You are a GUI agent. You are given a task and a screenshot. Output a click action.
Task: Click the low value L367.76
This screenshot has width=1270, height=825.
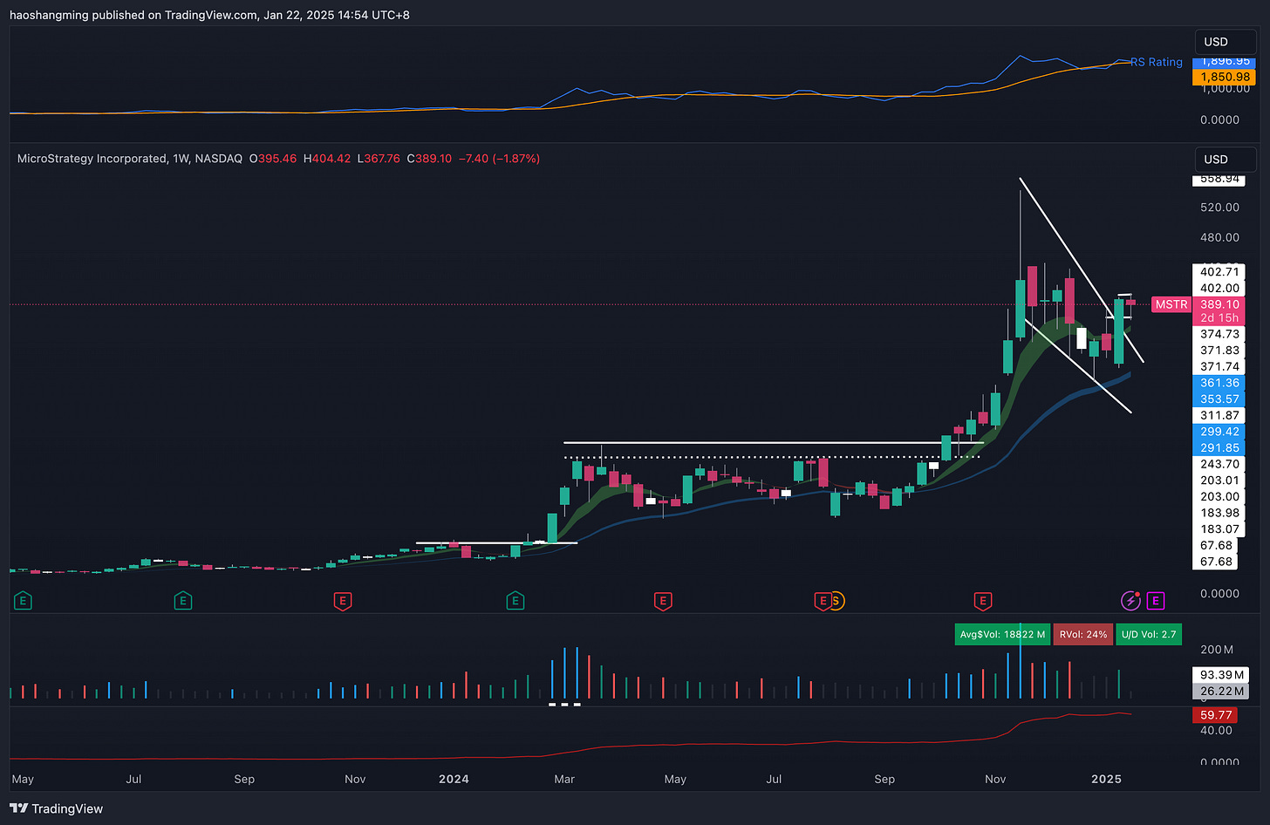379,159
